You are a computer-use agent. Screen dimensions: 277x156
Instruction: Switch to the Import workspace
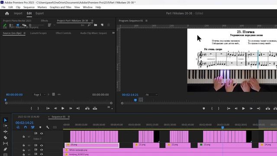(18, 13)
